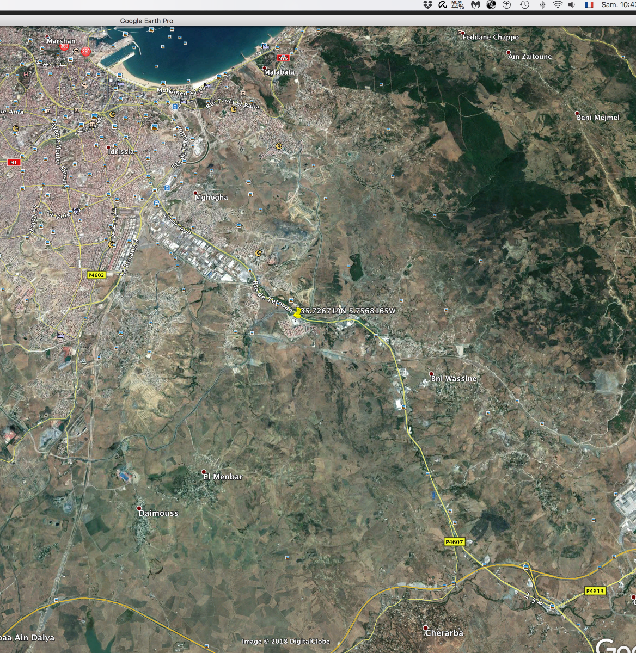Image resolution: width=636 pixels, height=653 pixels.
Task: Click the Time Machine status icon
Action: [524, 5]
